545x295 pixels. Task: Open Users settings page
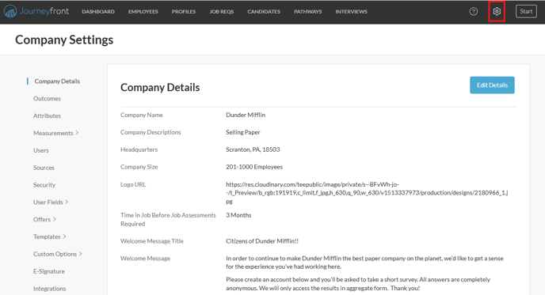click(41, 150)
